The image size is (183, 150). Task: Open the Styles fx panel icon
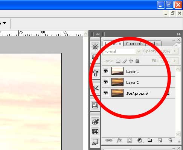coord(95,142)
